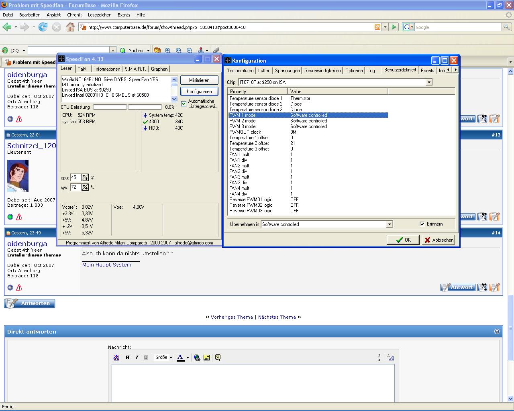Open the Lesezeichen menu
The height and width of the screenshot is (411, 514).
tap(100, 15)
